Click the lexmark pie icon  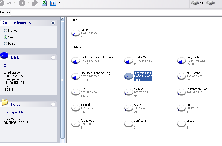pyautogui.click(x=75, y=108)
